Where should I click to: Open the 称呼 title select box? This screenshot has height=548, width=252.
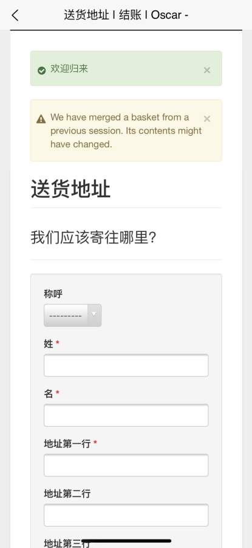(x=72, y=315)
